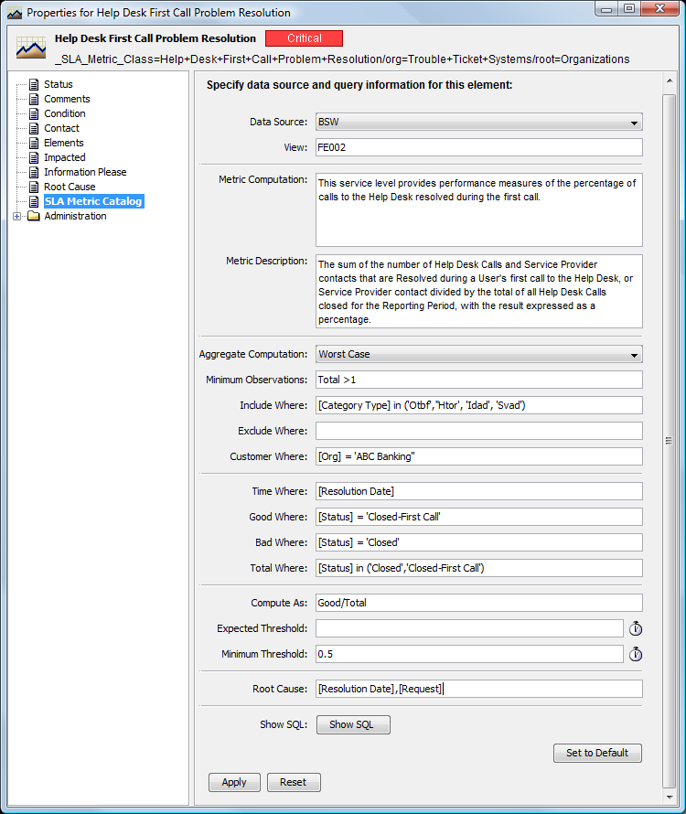686x814 pixels.
Task: Click the empty Expected Threshold field
Action: click(469, 628)
